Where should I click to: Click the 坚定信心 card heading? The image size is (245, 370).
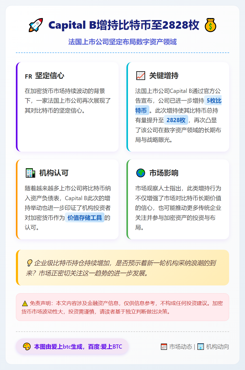coord(50,76)
